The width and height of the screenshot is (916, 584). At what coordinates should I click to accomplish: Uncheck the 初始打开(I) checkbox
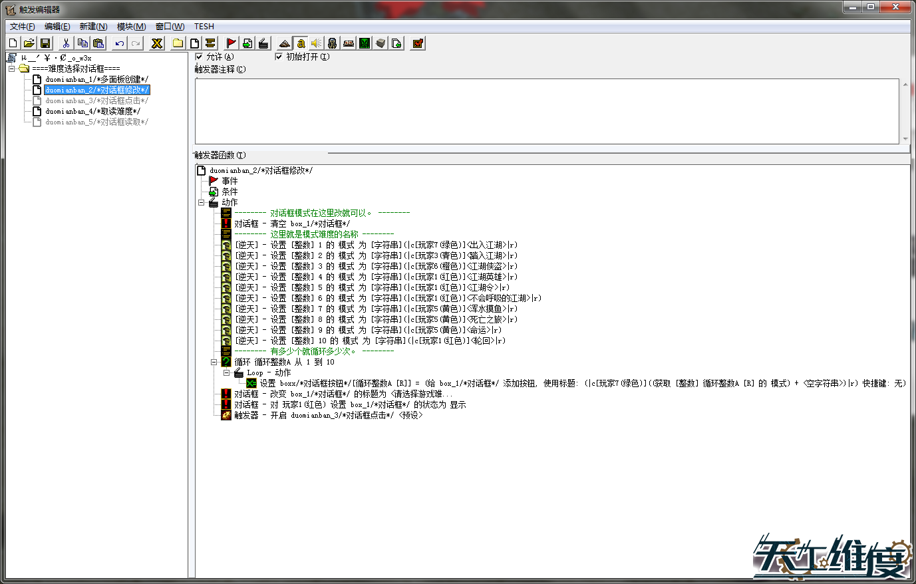pyautogui.click(x=279, y=57)
